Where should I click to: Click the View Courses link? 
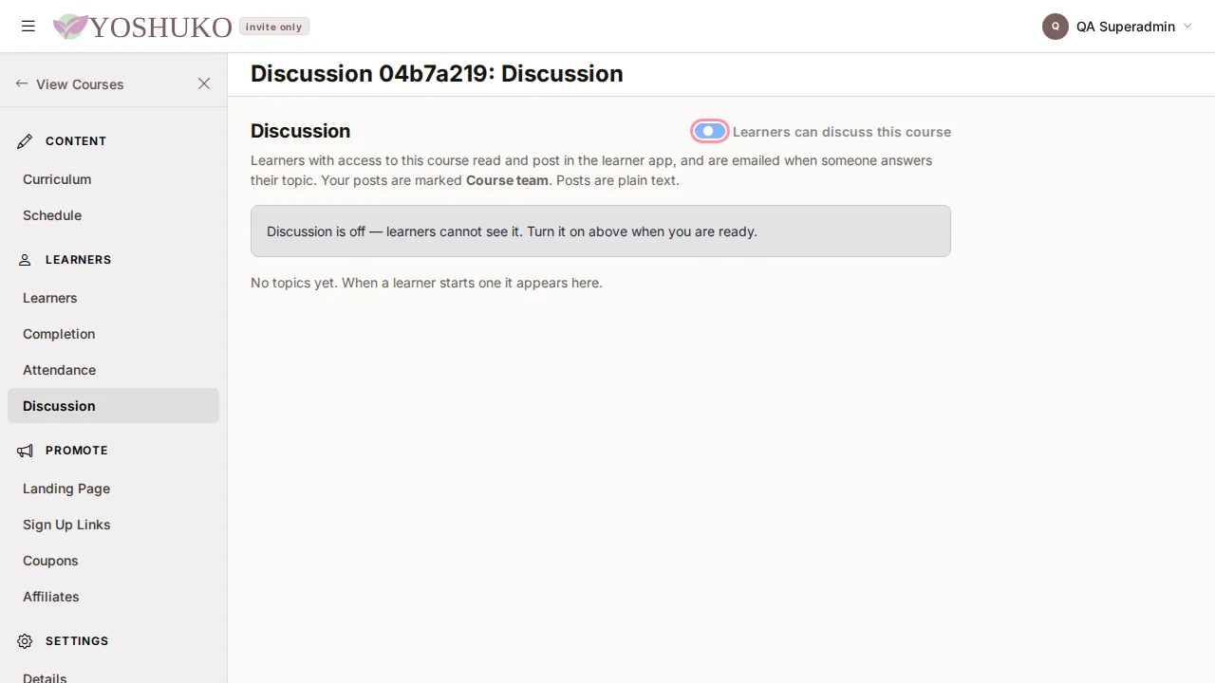point(80,84)
